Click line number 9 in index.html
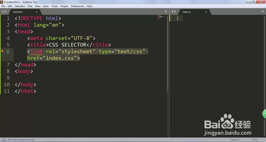This screenshot has width=266, height=142. 8,78
